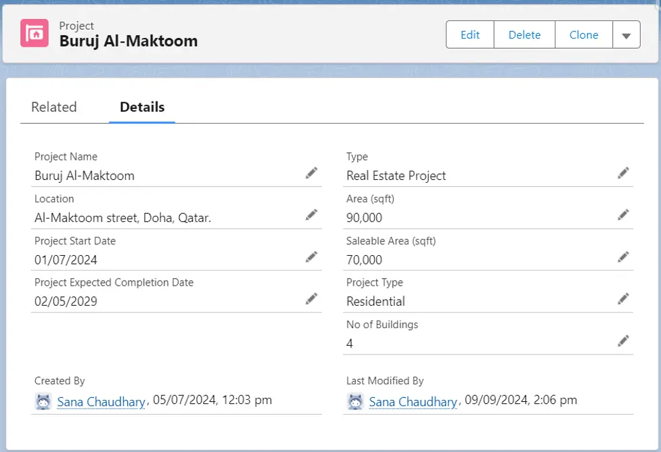Screen dimensions: 661x452
Task: Click the pencil icon beside Location
Action: [311, 214]
